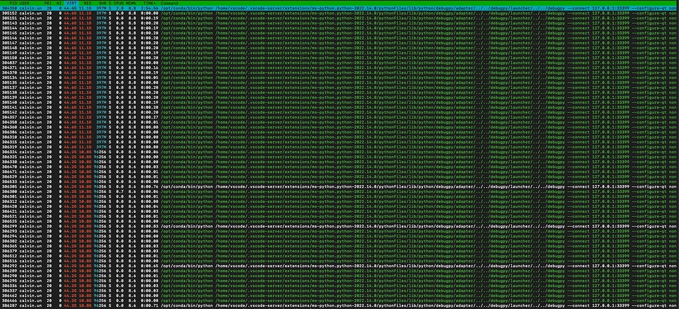This screenshot has width=679, height=309.
Task: Click the NI column header
Action: 59,3
